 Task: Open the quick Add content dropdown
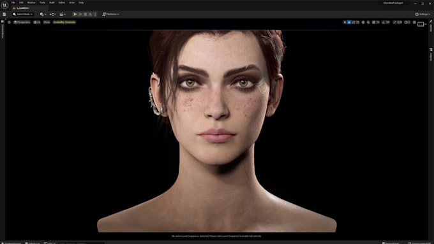tap(43, 14)
